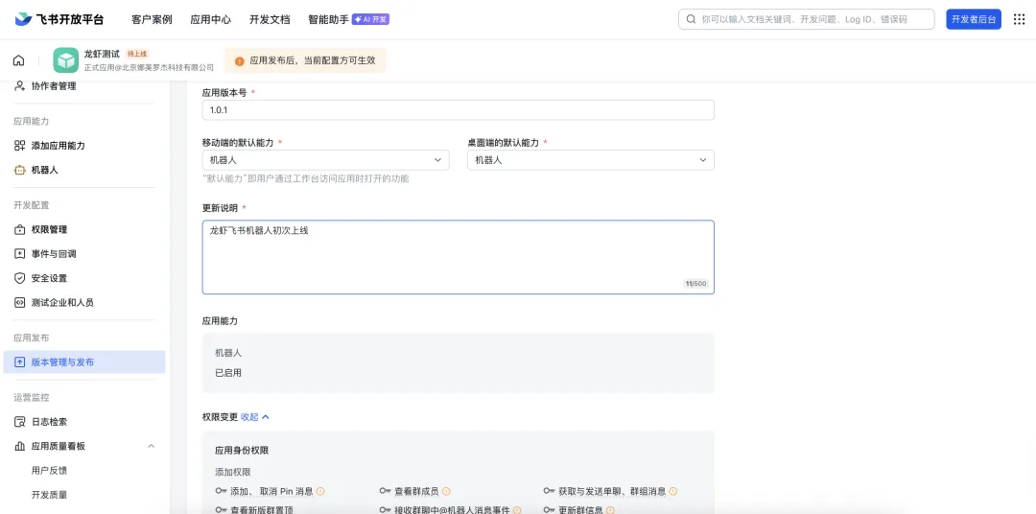The width and height of the screenshot is (1036, 514).
Task: Open the 应用中心 menu
Action: pos(211,20)
